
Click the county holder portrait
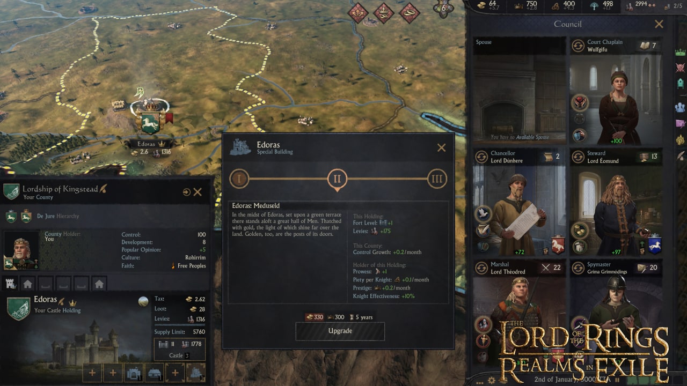(x=21, y=250)
